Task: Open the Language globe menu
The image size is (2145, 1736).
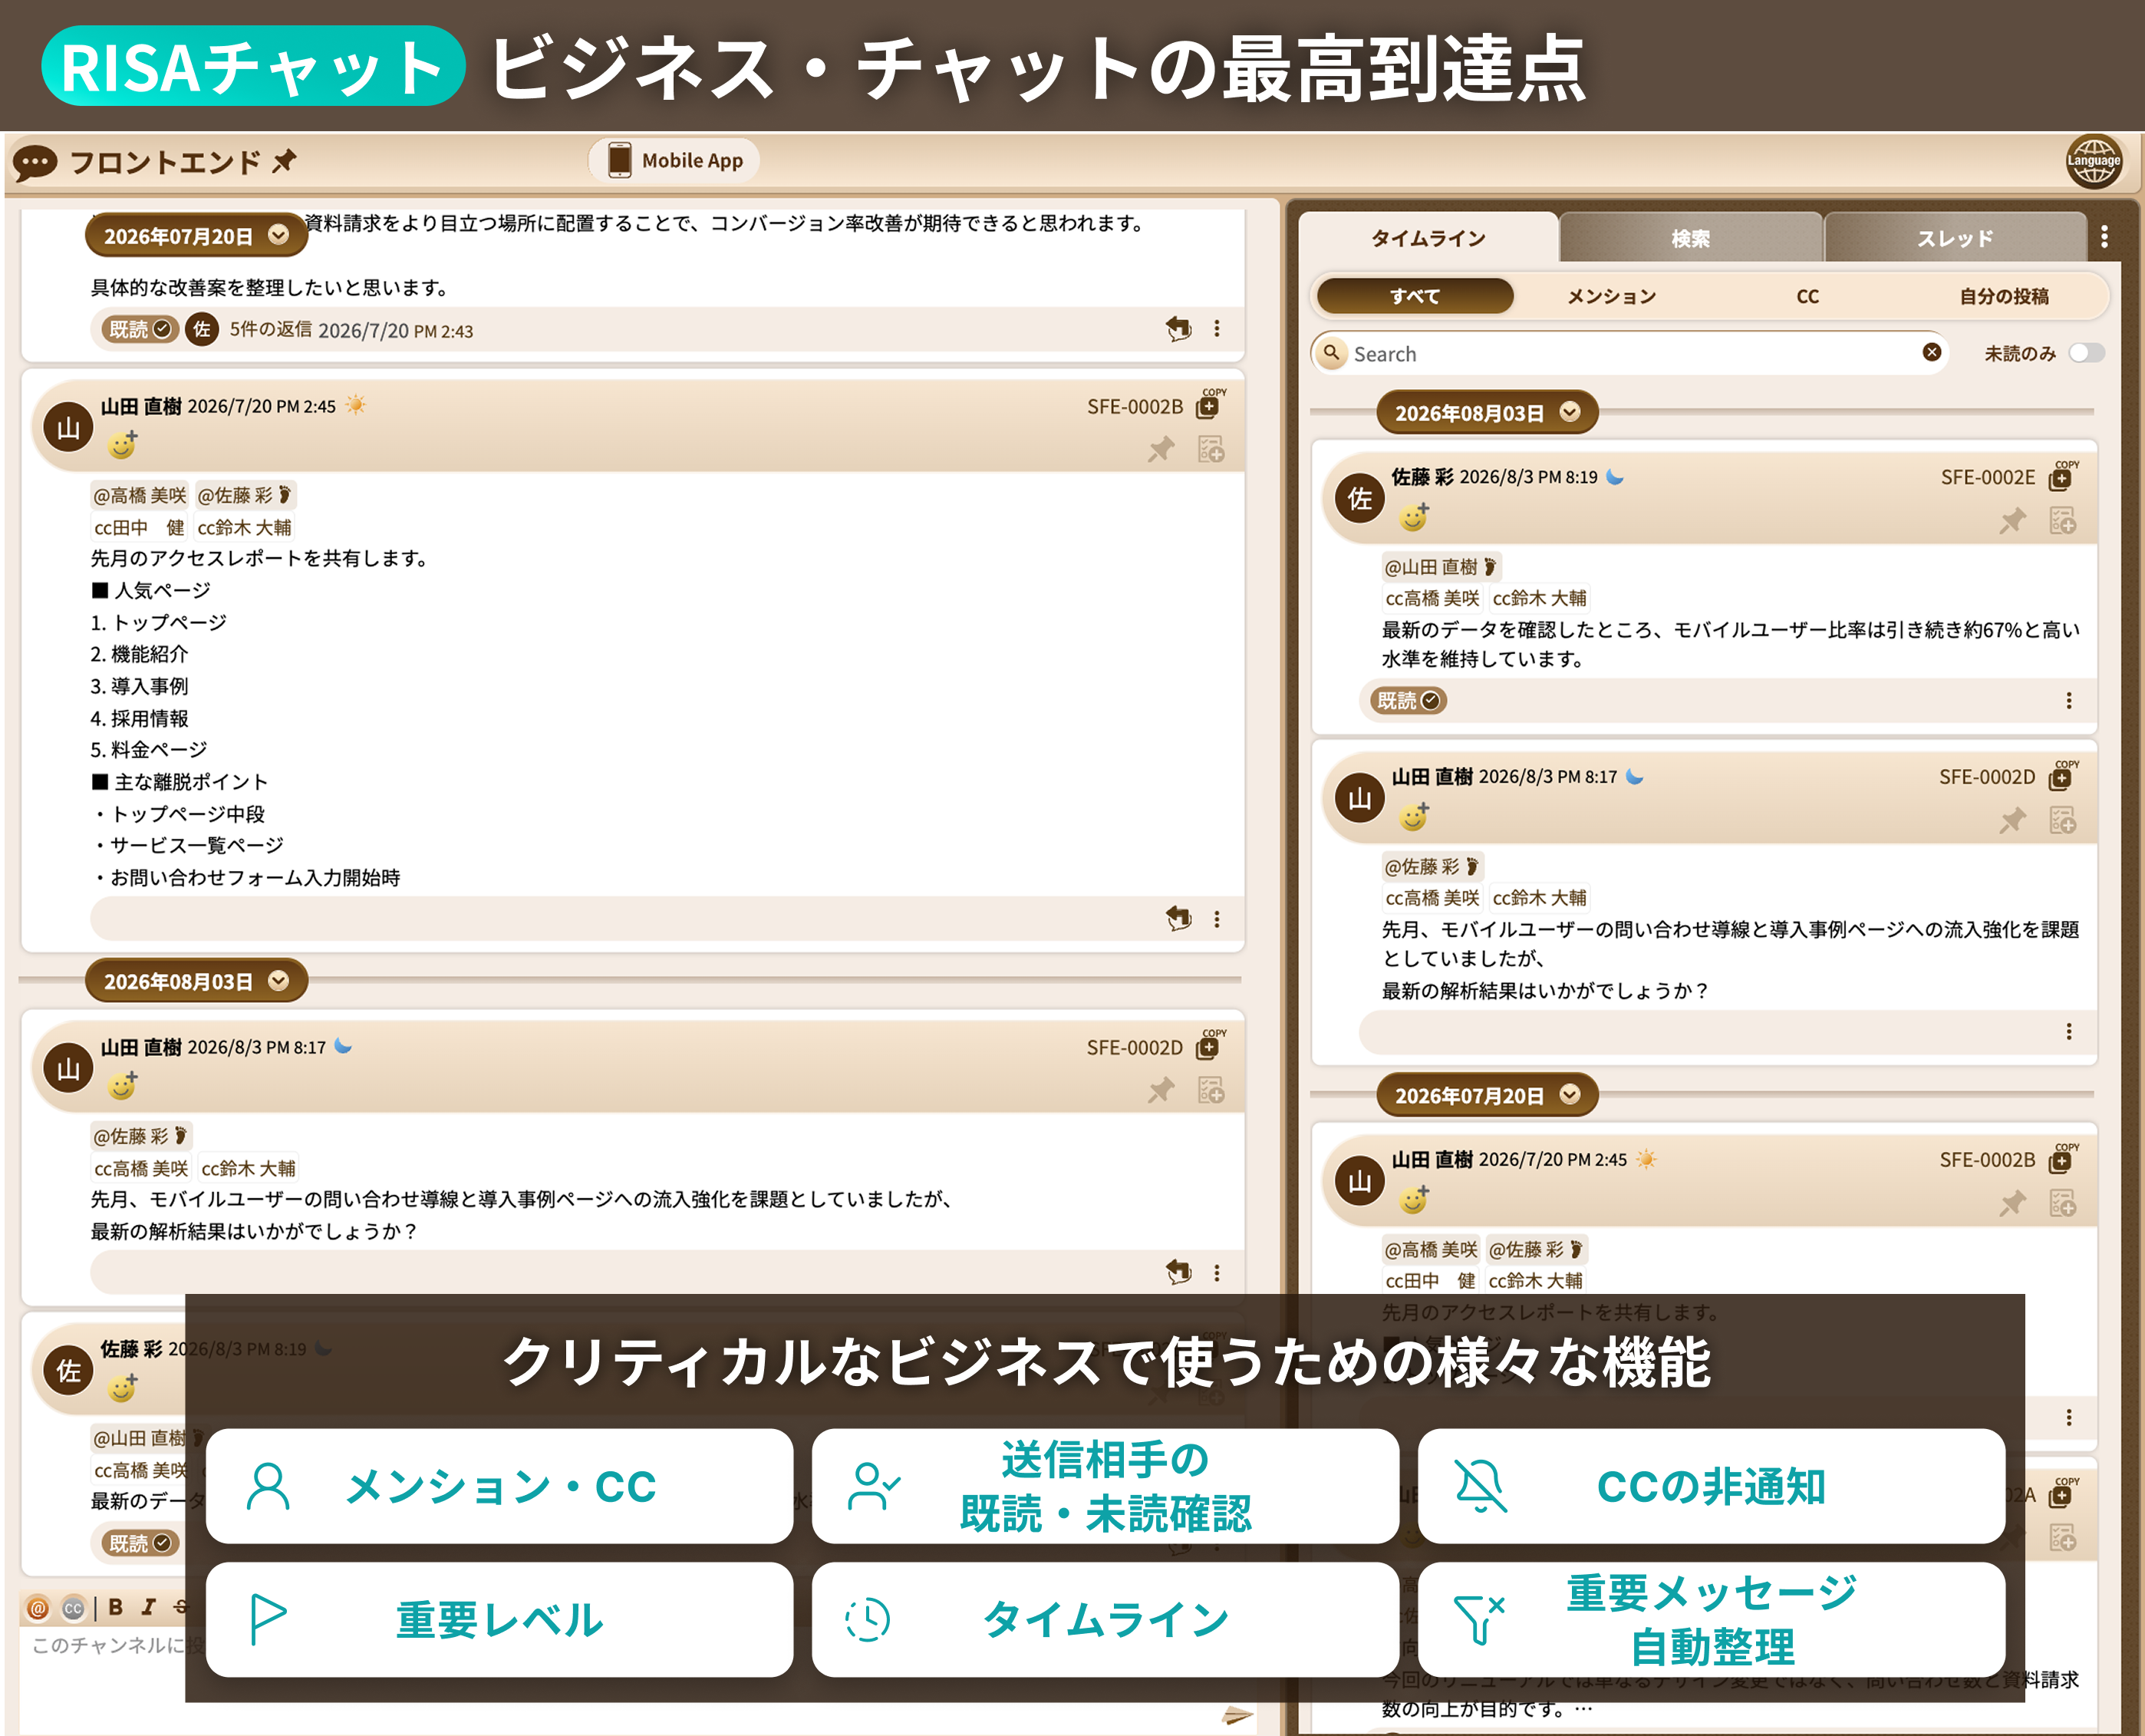Action: 2093,161
